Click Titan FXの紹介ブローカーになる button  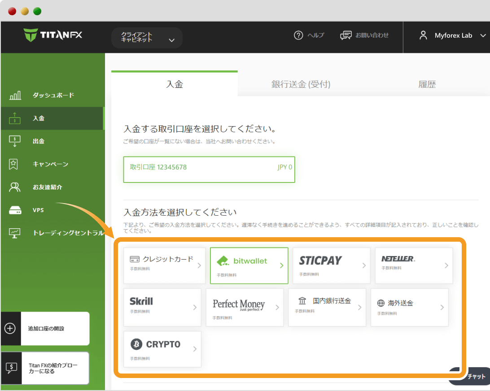(45, 368)
